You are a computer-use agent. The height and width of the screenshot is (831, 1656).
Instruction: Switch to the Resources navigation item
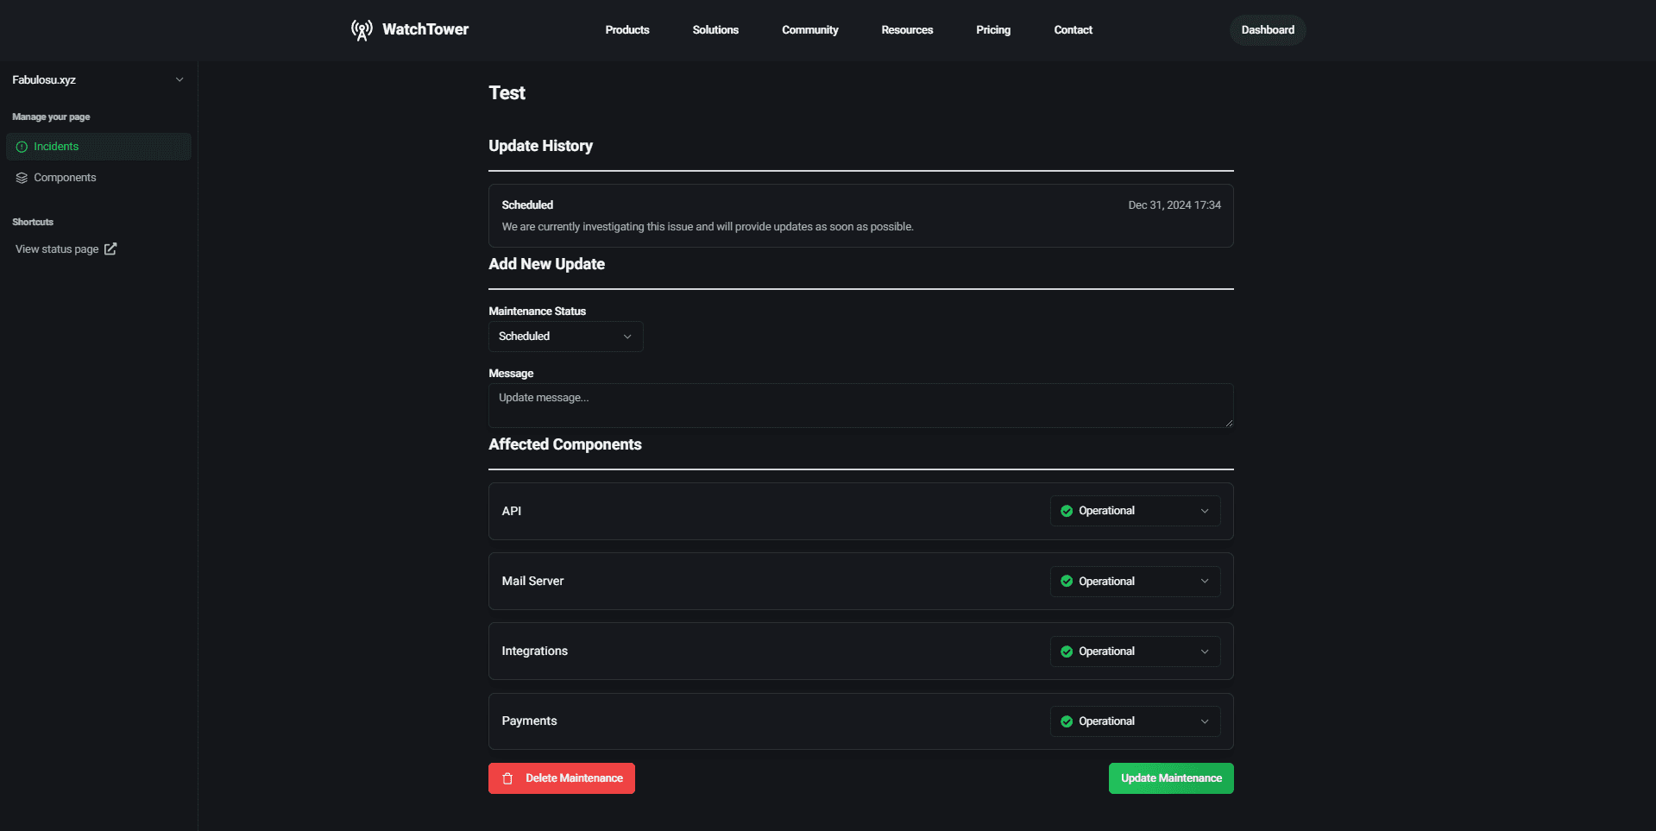(907, 29)
